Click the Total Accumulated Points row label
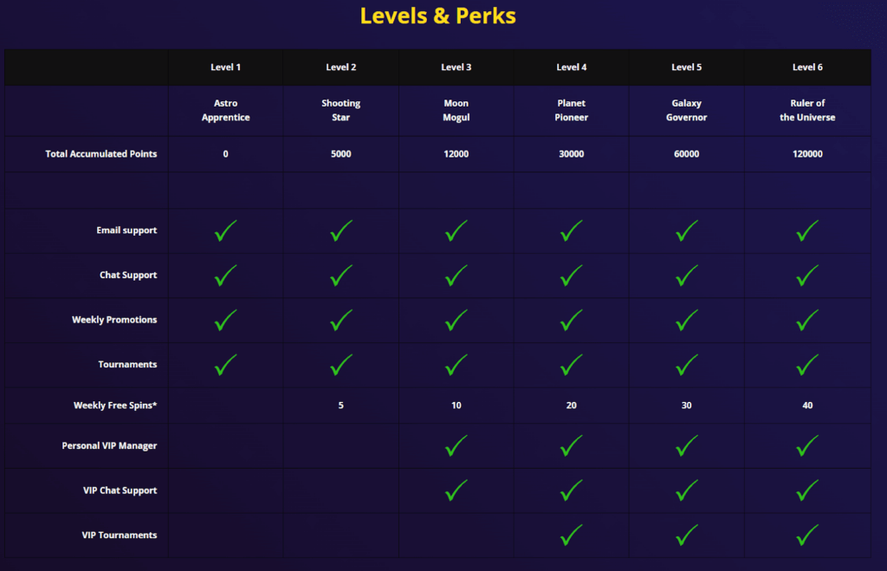The image size is (887, 571). tap(100, 153)
